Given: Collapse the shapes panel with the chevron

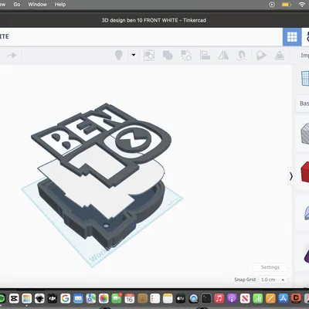Looking at the screenshot, I should (x=291, y=176).
